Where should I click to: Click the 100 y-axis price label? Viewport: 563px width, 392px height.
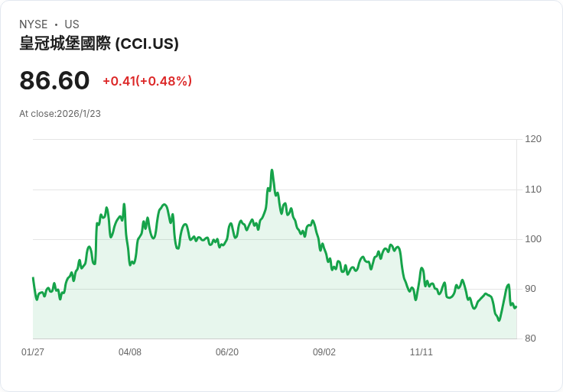click(x=533, y=239)
